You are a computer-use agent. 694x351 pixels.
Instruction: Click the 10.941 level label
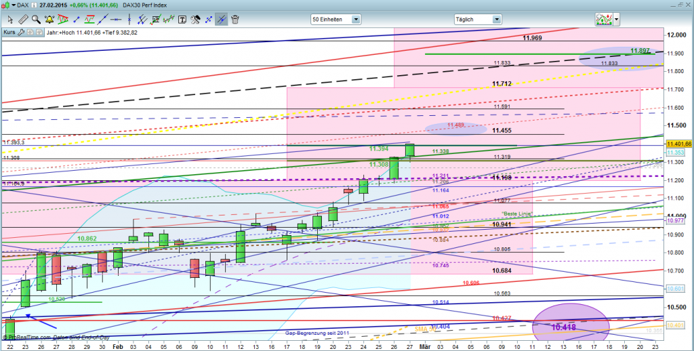coord(502,224)
